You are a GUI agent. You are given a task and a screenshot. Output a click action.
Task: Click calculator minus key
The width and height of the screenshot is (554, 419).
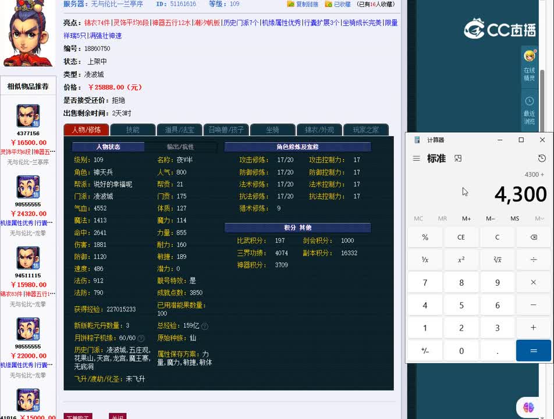(534, 305)
